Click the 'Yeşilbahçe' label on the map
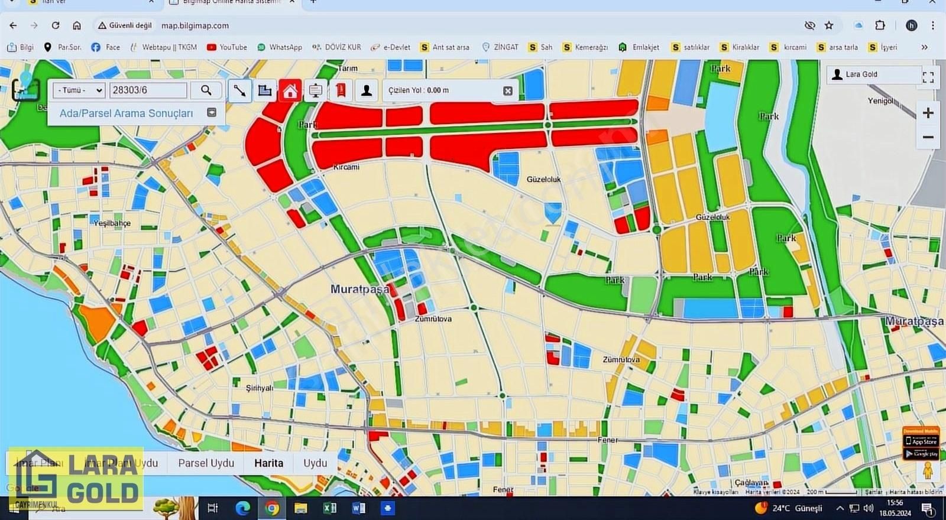Viewport: 946px width, 520px height. 112,223
